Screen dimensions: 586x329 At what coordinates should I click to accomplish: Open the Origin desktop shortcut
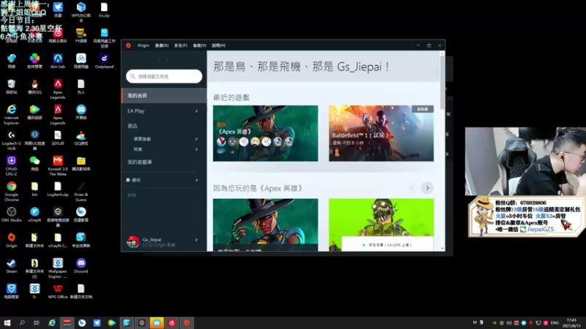(x=12, y=240)
